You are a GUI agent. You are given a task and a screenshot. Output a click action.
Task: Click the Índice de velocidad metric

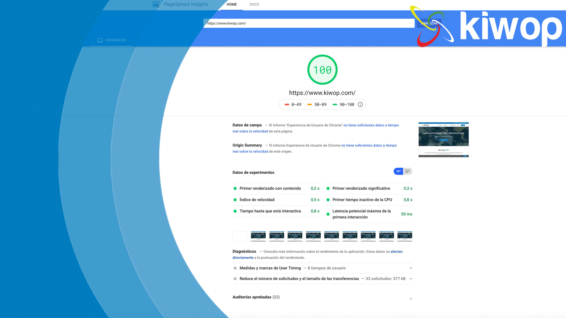[x=276, y=200]
